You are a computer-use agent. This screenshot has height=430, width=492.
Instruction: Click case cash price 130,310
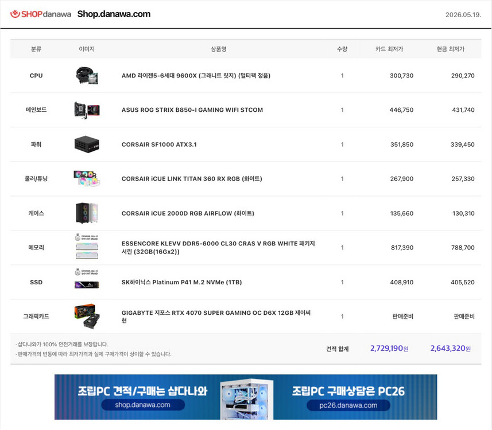pyautogui.click(x=463, y=213)
